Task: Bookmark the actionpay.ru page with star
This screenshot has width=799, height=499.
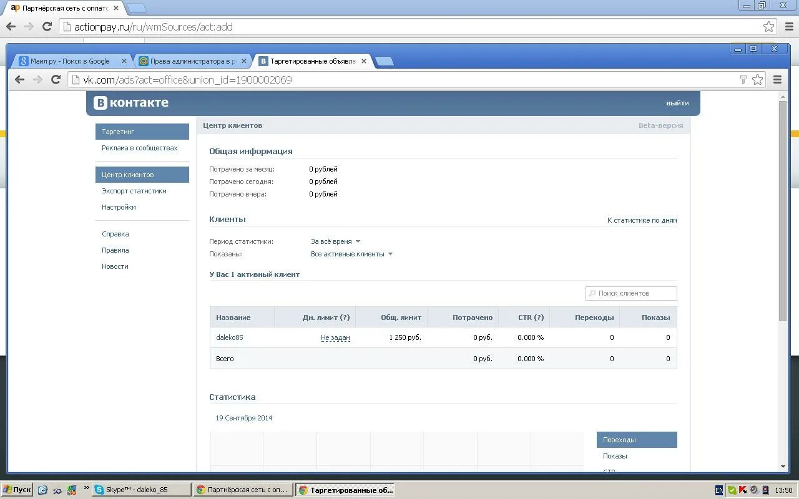Action: tap(768, 26)
